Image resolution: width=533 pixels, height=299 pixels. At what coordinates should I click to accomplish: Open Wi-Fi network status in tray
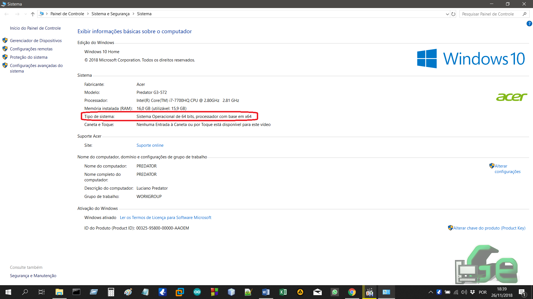point(456,292)
